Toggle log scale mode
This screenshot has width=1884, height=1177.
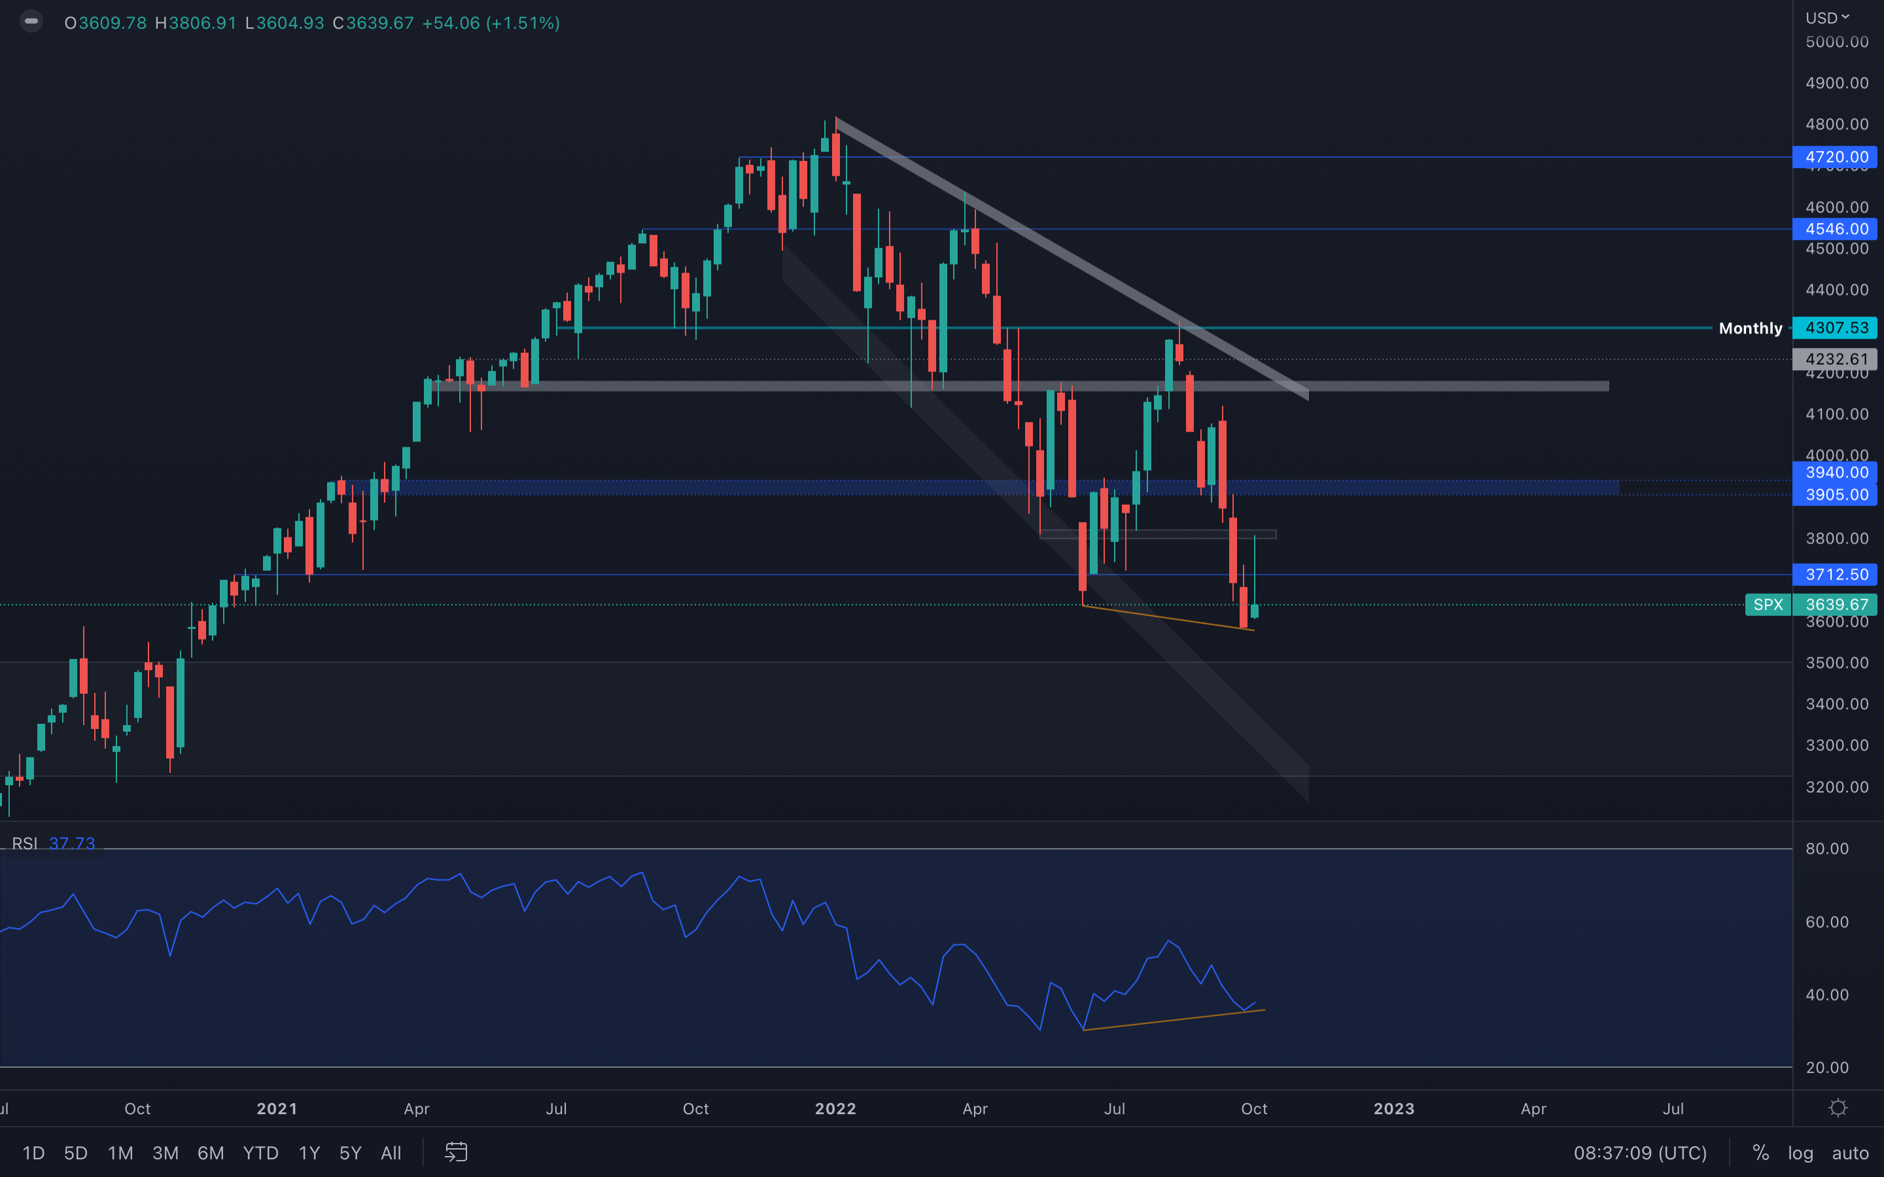1800,1153
